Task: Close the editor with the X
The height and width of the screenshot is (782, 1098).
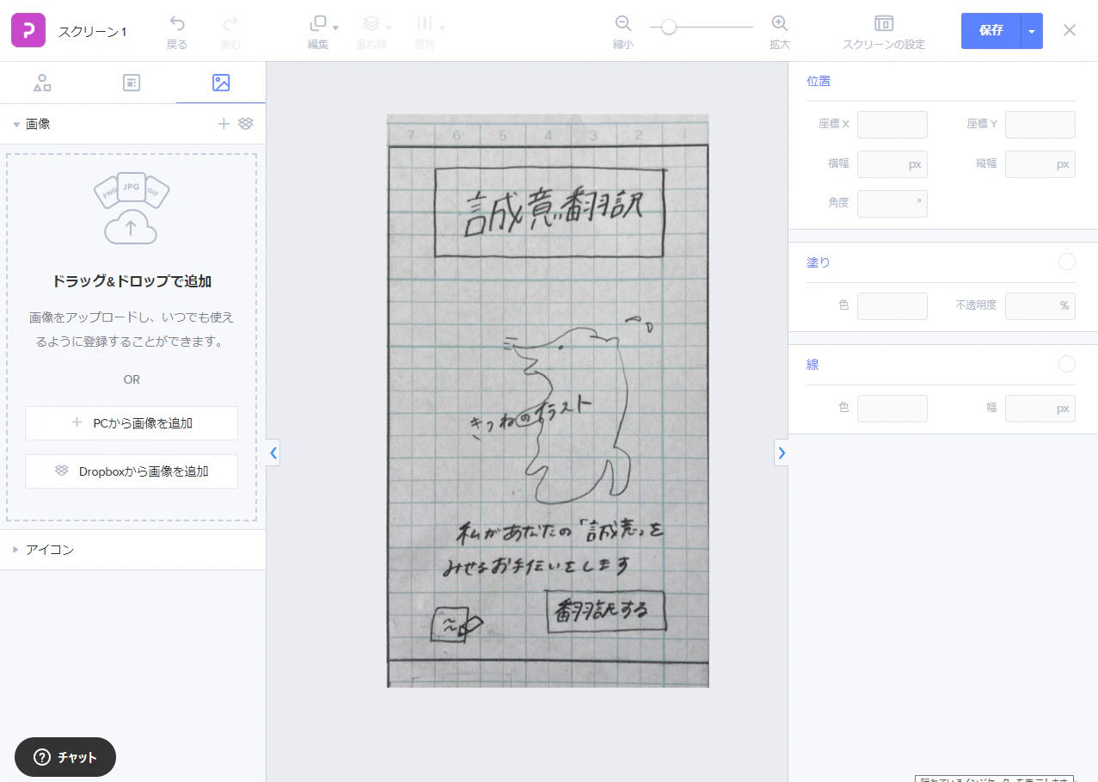Action: pos(1070,30)
